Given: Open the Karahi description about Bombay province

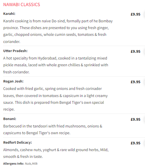Looking at the screenshot, I should pyautogui.click(x=58, y=31).
